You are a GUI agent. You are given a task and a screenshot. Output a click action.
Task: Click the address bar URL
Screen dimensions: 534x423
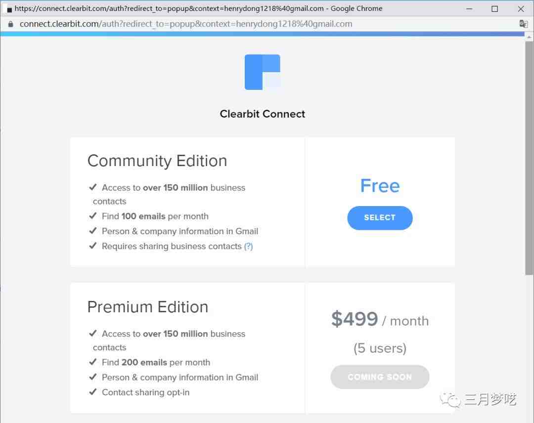(x=186, y=24)
